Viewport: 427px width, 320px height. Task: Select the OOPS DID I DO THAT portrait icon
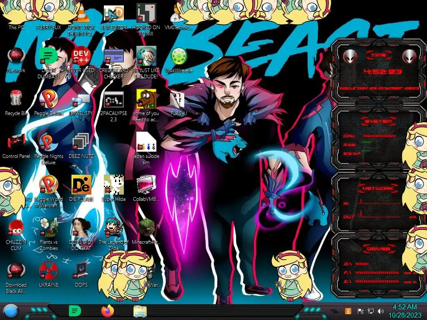tap(81, 227)
